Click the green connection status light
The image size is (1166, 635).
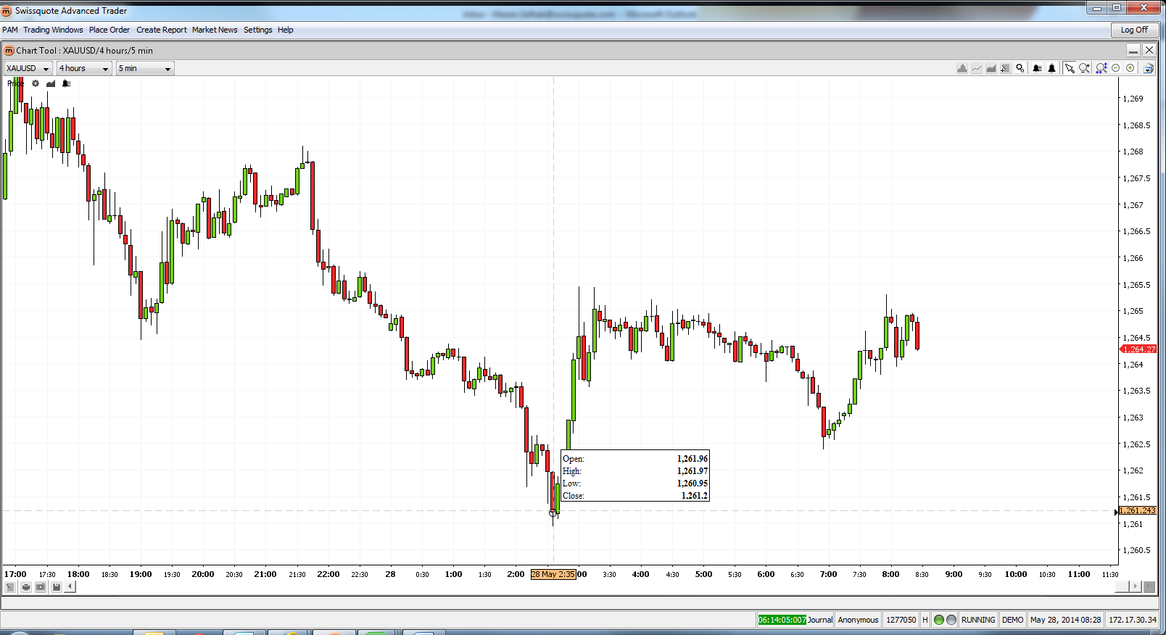(x=939, y=620)
